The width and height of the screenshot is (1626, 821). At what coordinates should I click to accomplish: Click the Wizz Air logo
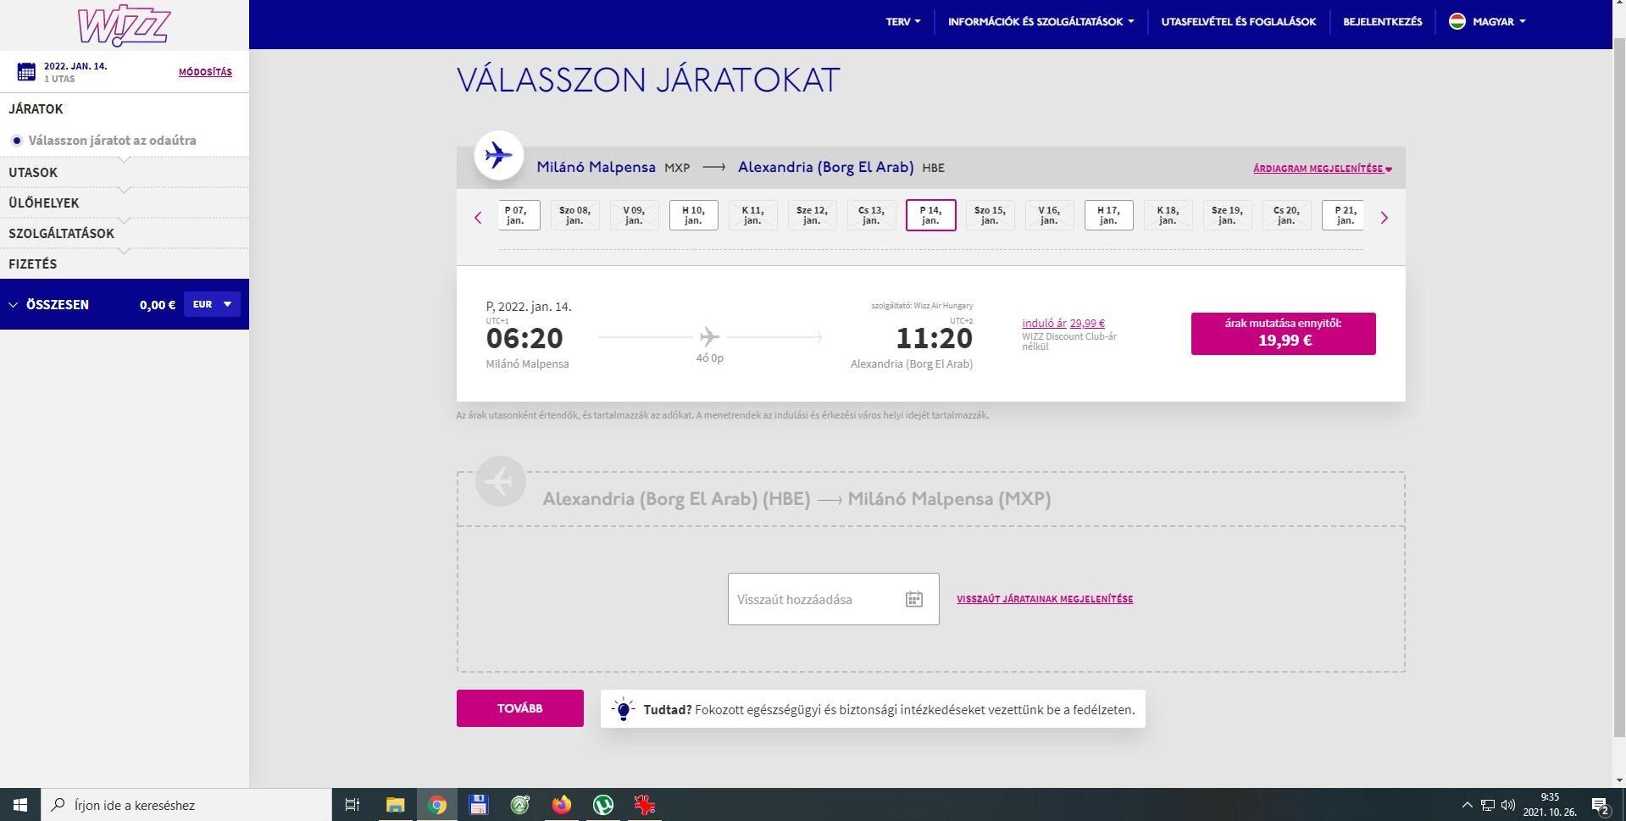(124, 25)
